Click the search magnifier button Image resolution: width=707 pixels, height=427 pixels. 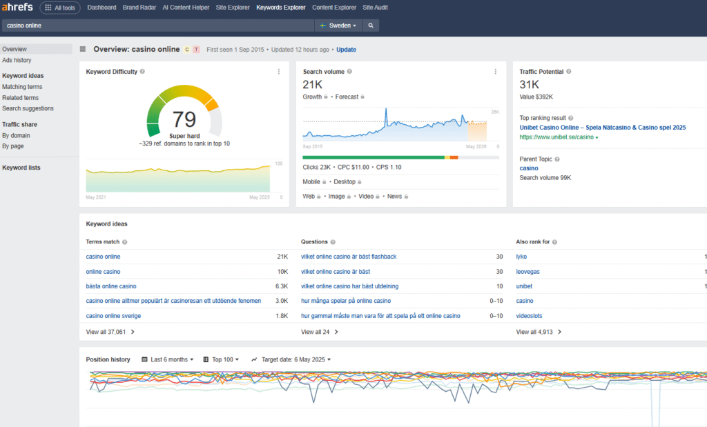pyautogui.click(x=371, y=26)
